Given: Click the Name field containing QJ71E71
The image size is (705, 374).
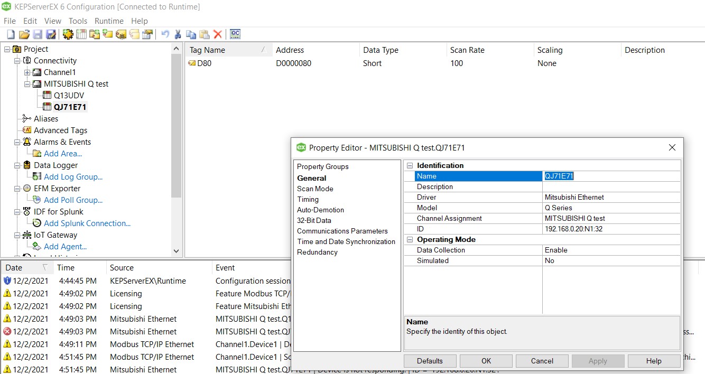Looking at the screenshot, I should click(x=611, y=176).
